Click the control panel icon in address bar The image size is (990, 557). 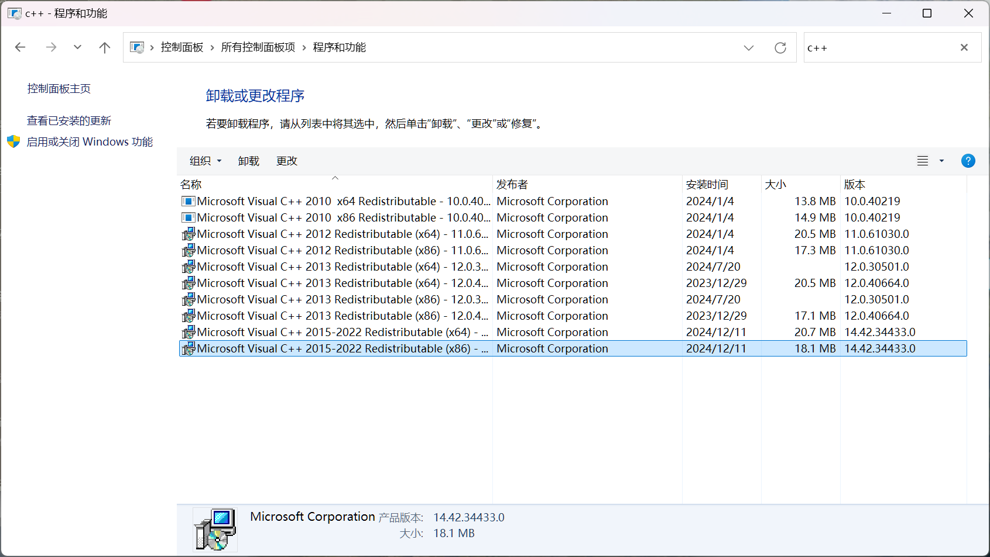click(x=137, y=47)
